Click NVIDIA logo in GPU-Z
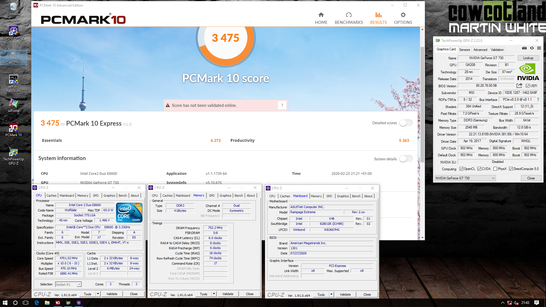 pyautogui.click(x=528, y=72)
